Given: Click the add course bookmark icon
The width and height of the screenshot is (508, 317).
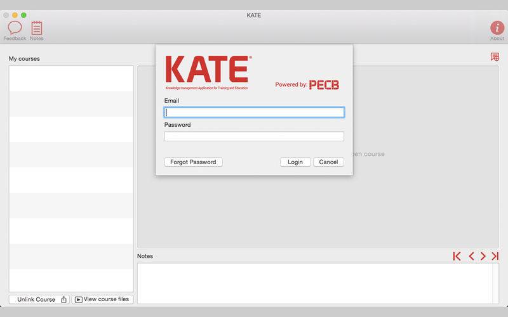Looking at the screenshot, I should click(495, 57).
